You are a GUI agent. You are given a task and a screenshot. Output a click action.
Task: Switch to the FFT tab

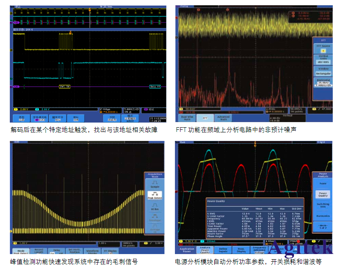click(x=204, y=118)
